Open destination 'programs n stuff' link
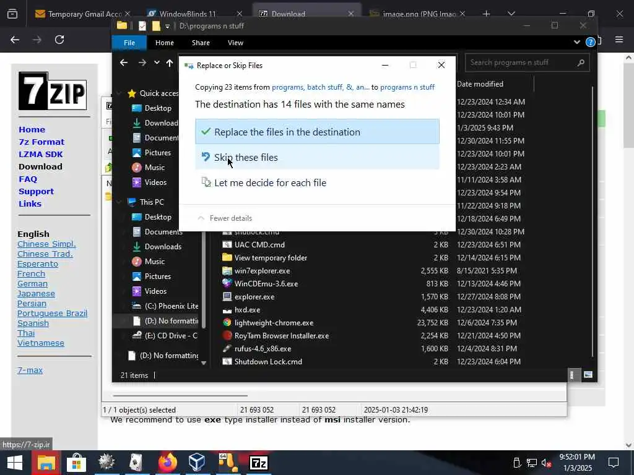This screenshot has width=634, height=475. click(x=407, y=87)
